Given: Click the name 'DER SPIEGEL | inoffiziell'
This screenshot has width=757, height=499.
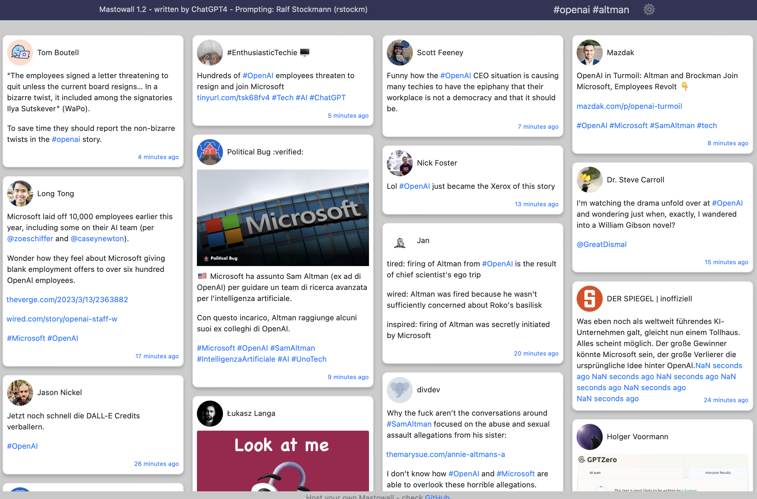Looking at the screenshot, I should (649, 299).
